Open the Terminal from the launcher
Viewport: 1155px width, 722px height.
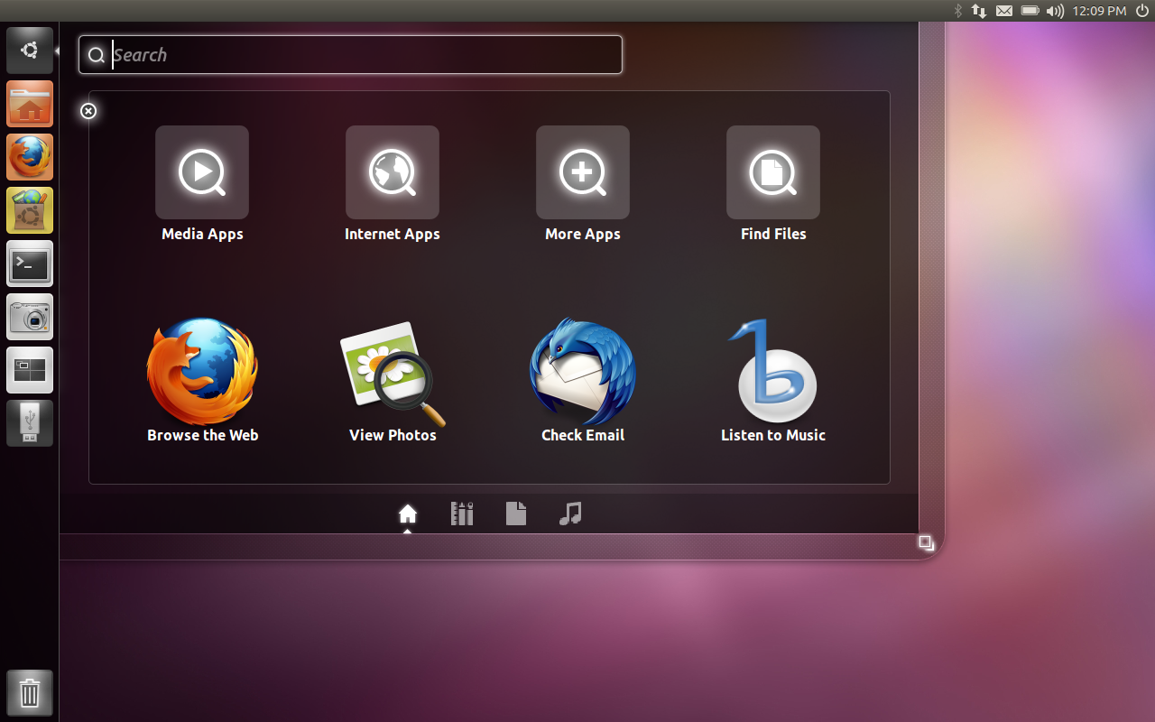point(29,263)
